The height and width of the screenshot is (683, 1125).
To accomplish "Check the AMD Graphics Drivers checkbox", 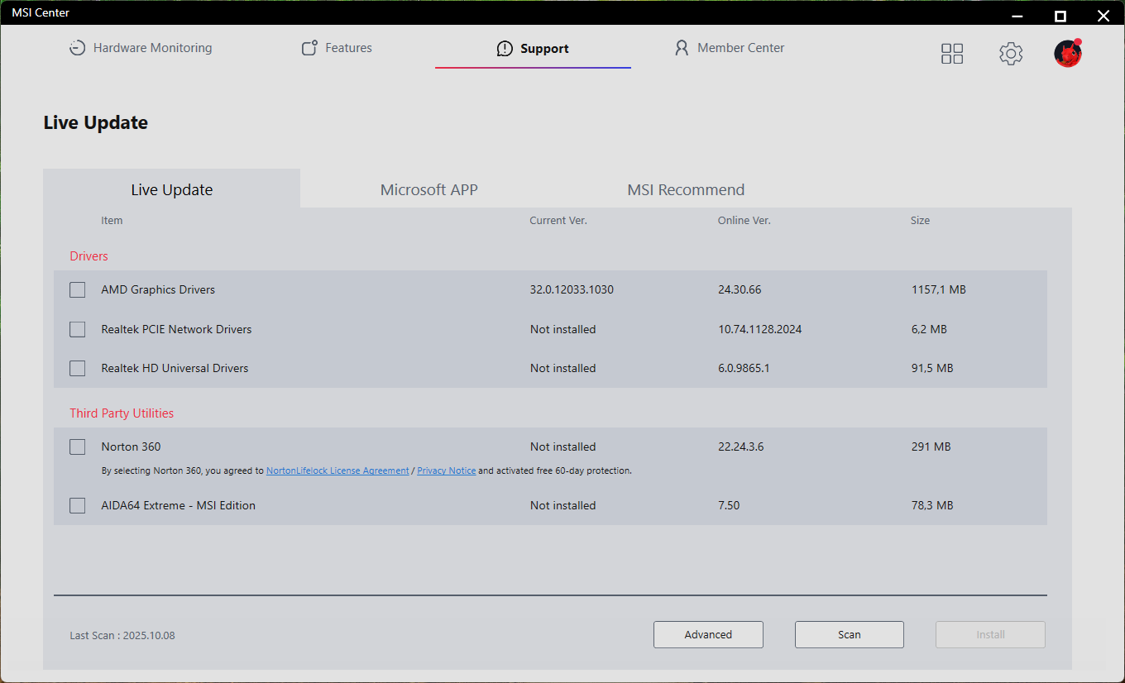I will (78, 290).
